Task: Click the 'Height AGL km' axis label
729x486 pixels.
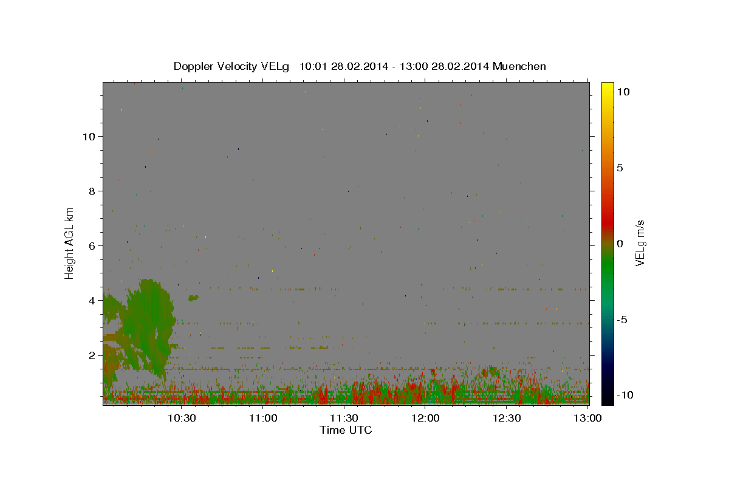Action: pyautogui.click(x=70, y=242)
